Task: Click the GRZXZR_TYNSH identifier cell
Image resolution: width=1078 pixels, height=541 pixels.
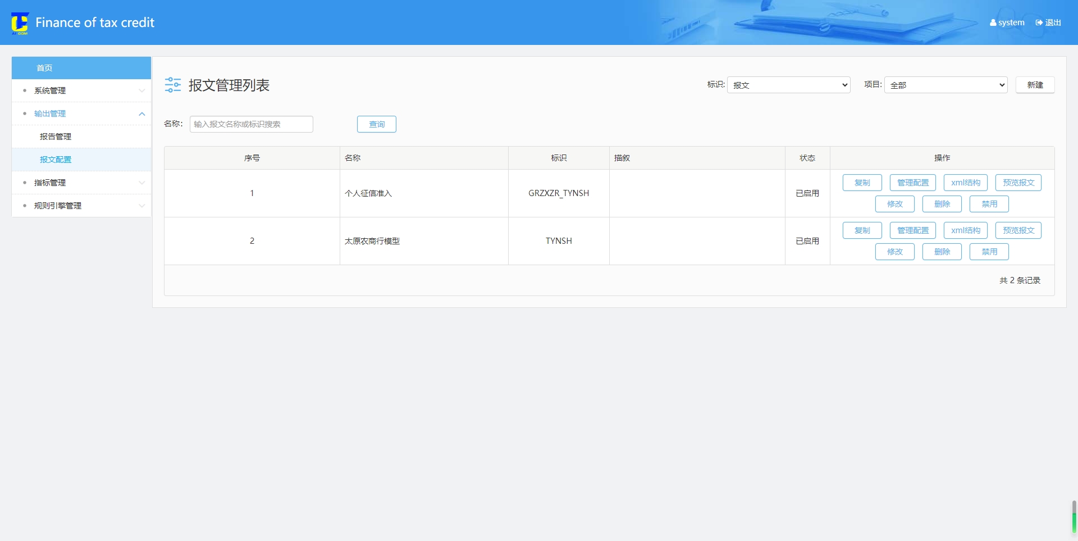Action: point(559,193)
